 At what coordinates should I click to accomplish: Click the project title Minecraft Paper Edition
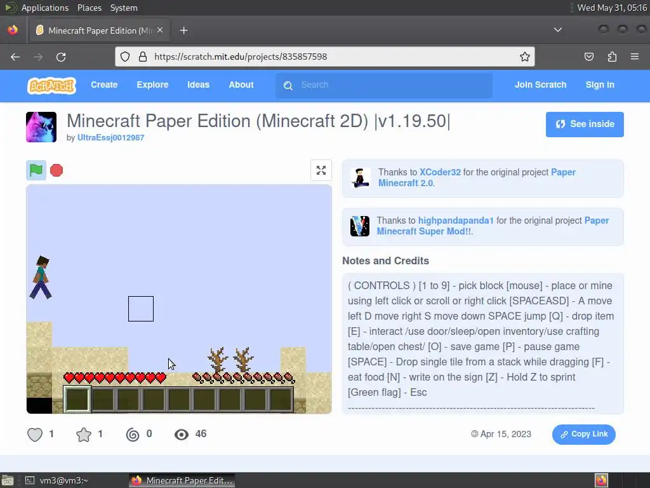pos(258,121)
